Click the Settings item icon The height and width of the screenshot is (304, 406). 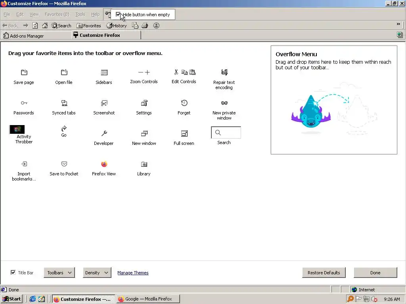(x=144, y=103)
